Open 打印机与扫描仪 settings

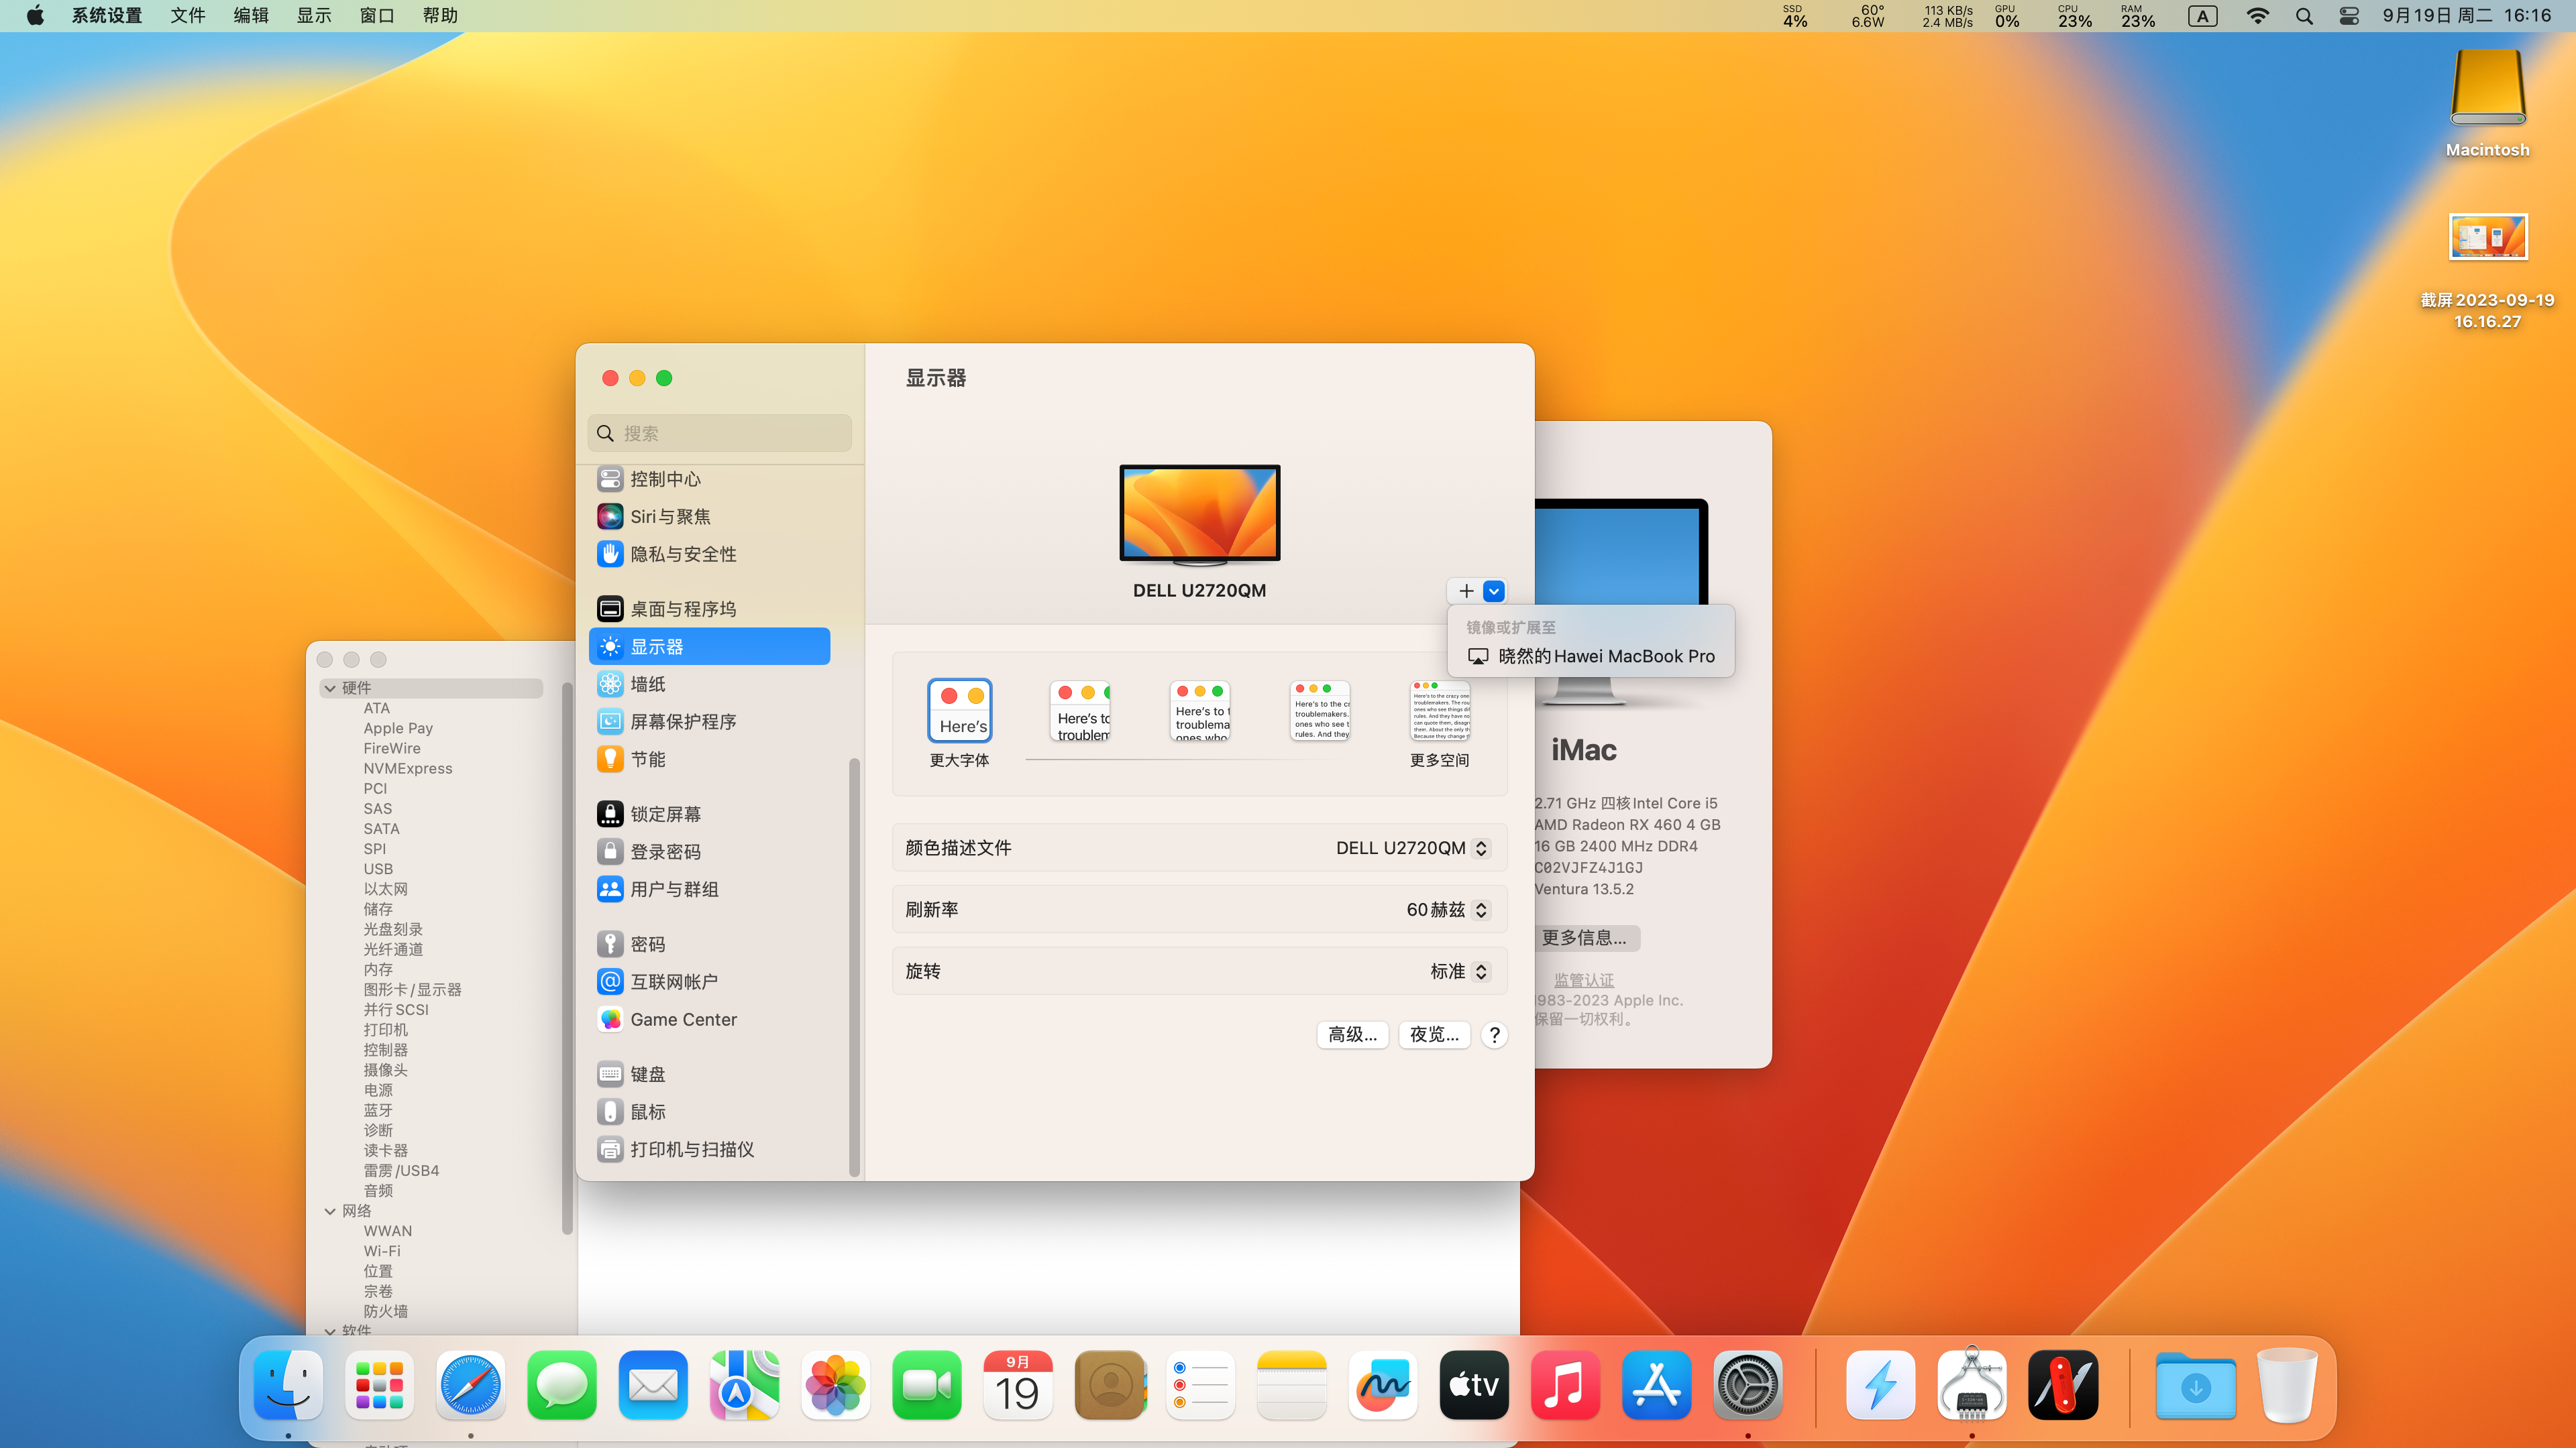tap(691, 1149)
